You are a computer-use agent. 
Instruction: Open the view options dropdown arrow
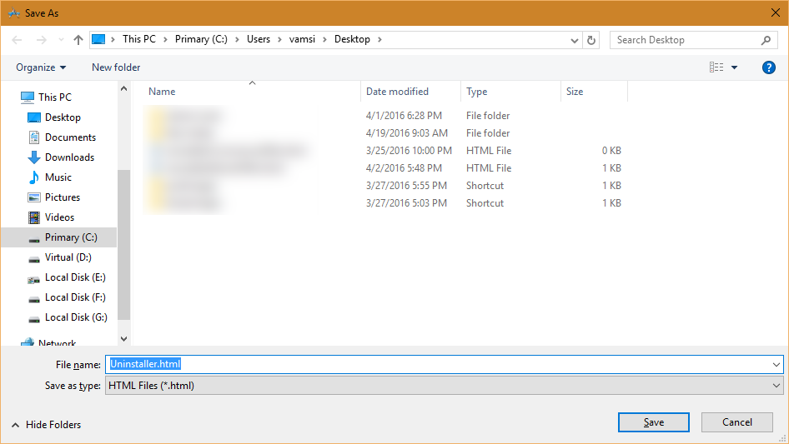coord(734,67)
